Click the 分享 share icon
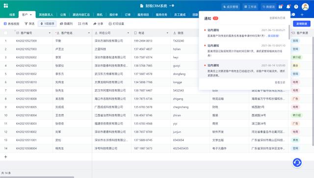The image size is (314, 178). tap(95, 24)
